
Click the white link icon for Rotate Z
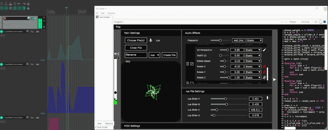pos(264,78)
